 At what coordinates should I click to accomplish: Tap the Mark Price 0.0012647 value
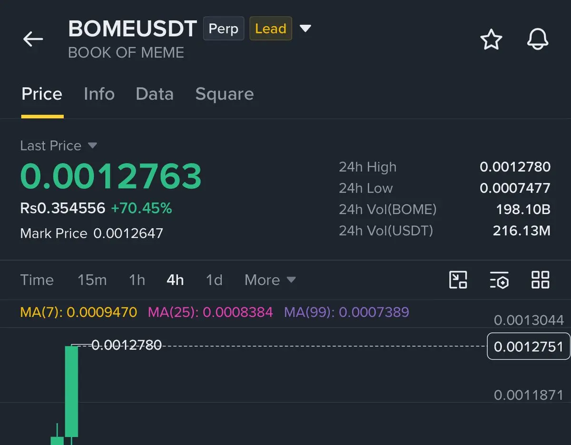point(128,233)
